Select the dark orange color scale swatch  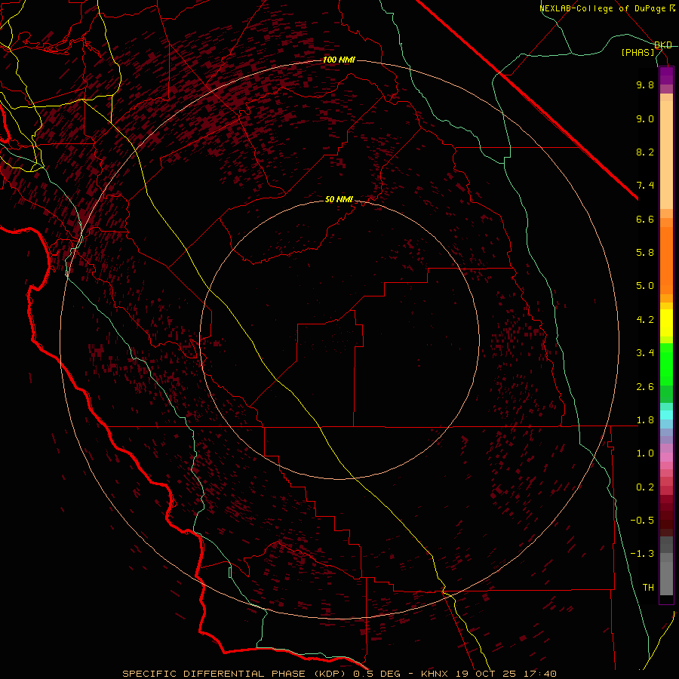tap(666, 253)
